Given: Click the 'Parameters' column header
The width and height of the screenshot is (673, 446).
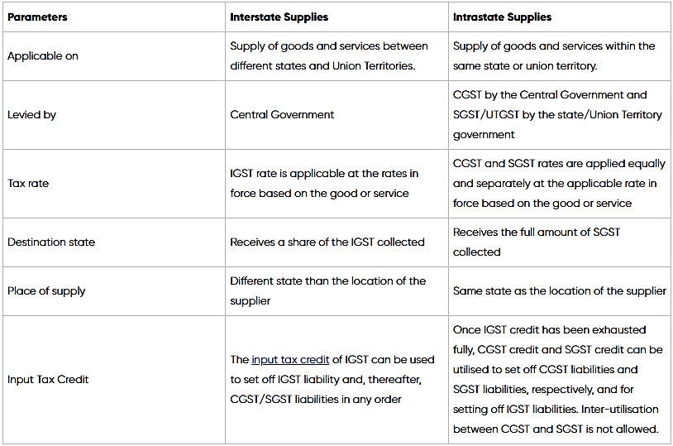Looking at the screenshot, I should coord(37,17).
